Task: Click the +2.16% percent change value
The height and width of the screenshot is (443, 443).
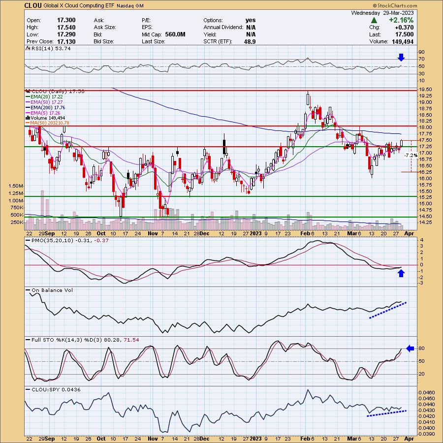Action: (401, 20)
